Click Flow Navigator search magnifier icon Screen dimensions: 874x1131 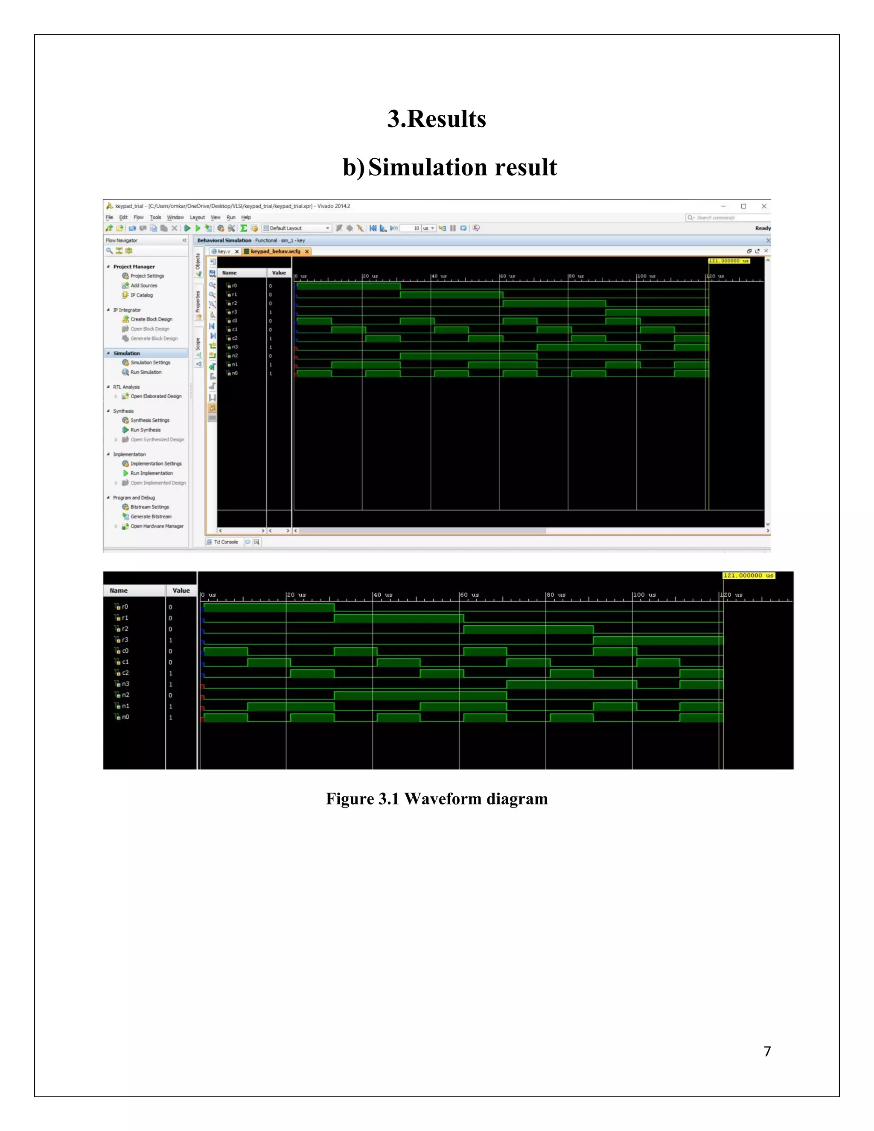tap(109, 251)
